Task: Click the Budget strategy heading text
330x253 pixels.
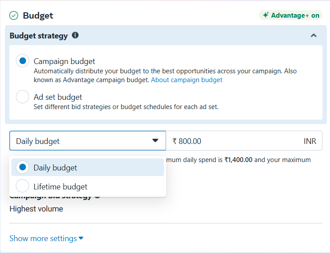Action: (39, 36)
